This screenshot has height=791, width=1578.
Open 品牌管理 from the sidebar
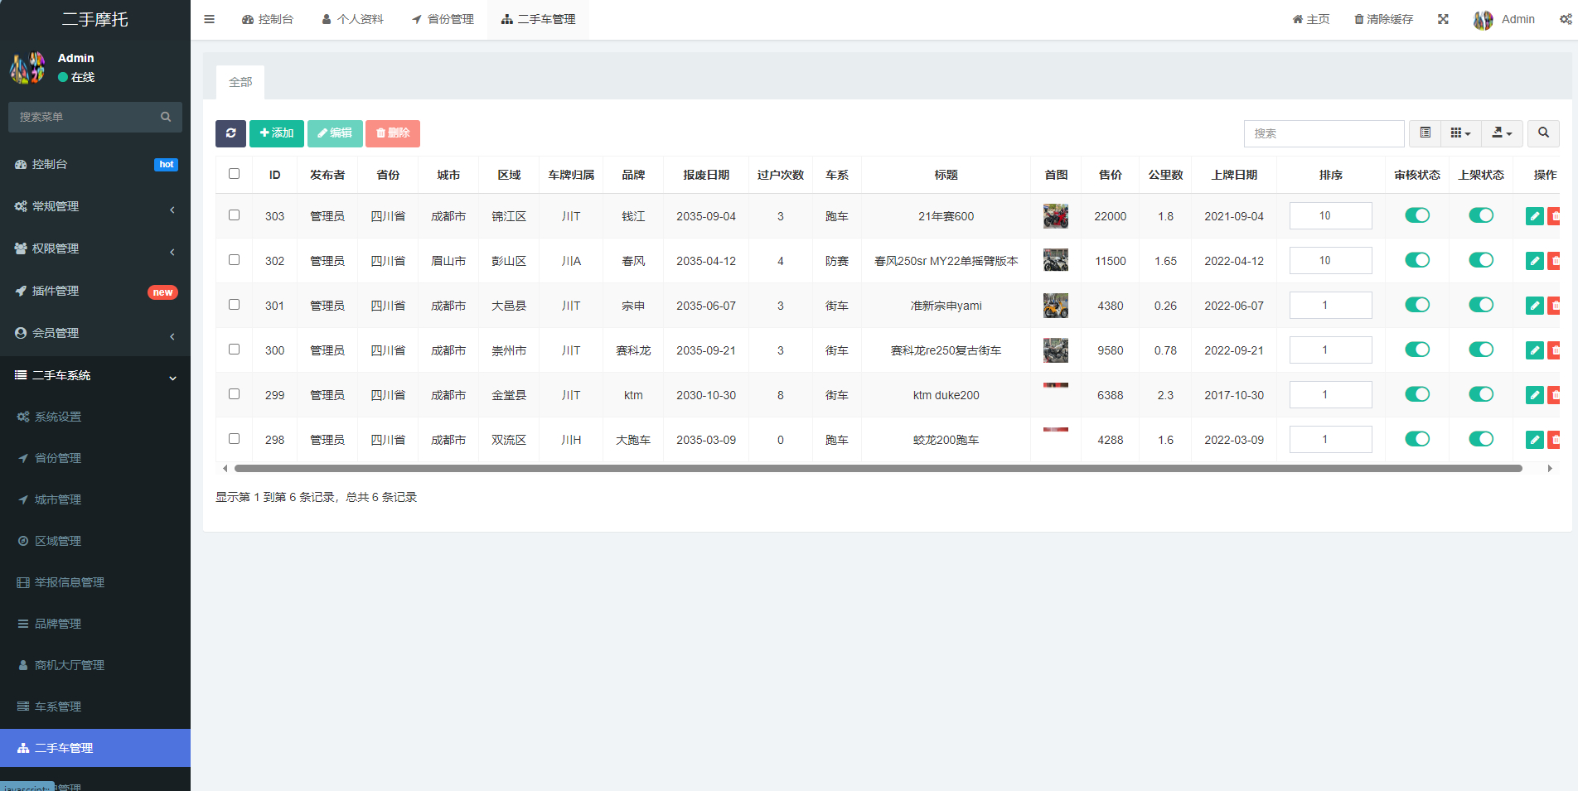click(58, 623)
